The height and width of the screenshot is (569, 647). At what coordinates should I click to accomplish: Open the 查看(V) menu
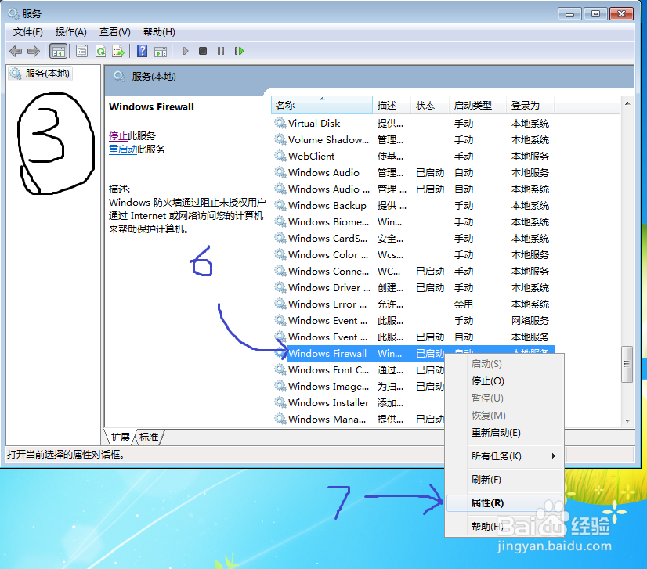[114, 32]
